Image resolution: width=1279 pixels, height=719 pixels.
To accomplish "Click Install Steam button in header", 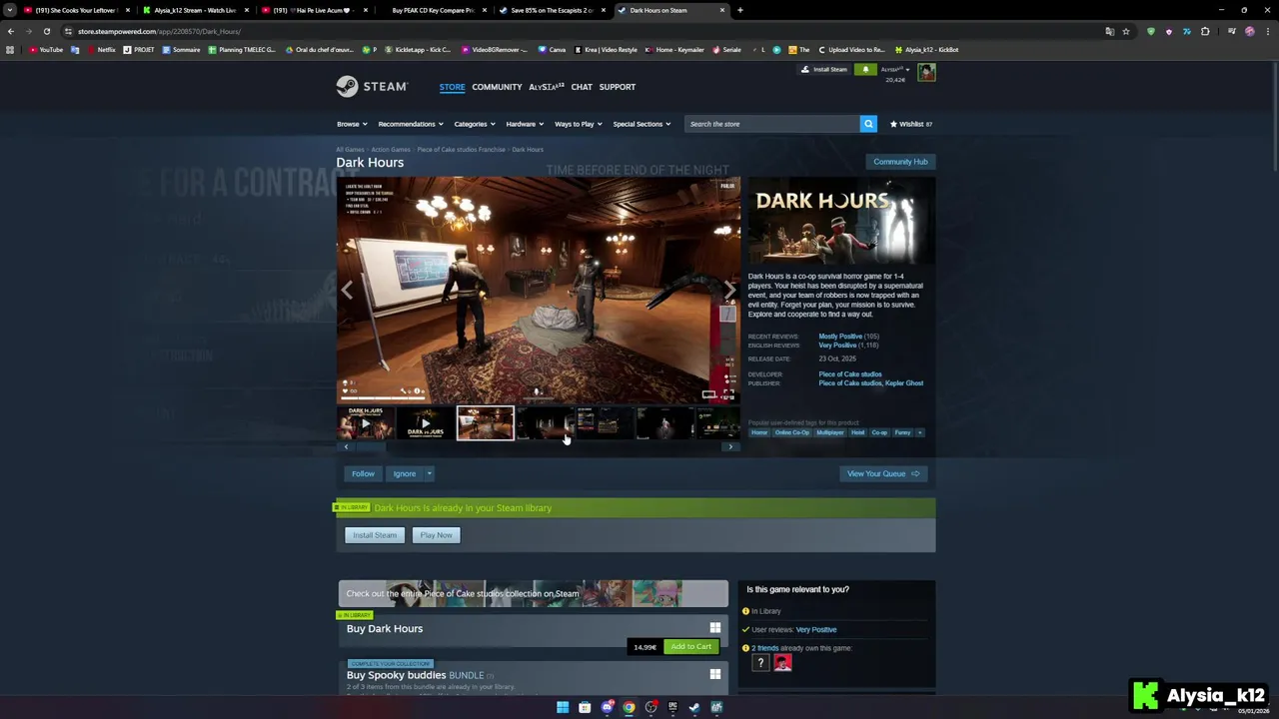I will coord(824,70).
